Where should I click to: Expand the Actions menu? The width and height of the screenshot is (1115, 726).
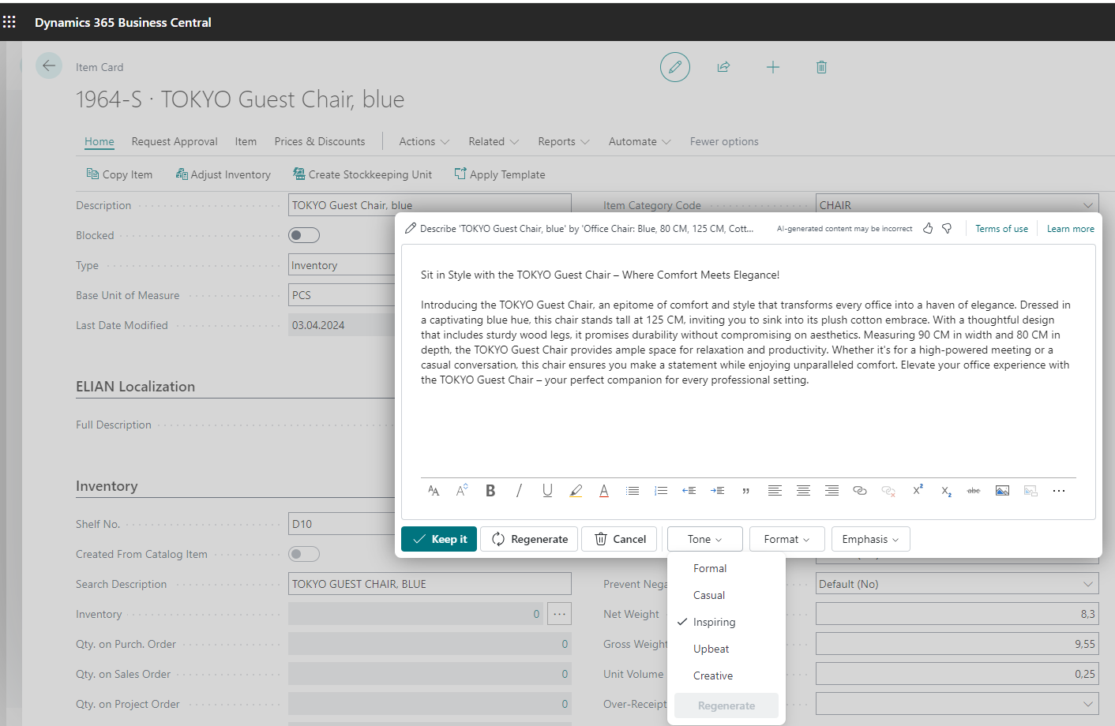tap(424, 141)
